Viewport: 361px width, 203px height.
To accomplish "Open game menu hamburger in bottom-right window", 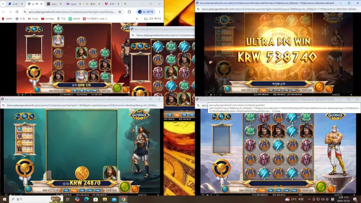I will pos(203,195).
